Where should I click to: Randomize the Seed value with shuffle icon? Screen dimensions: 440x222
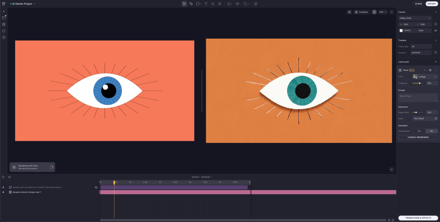[x=435, y=118]
